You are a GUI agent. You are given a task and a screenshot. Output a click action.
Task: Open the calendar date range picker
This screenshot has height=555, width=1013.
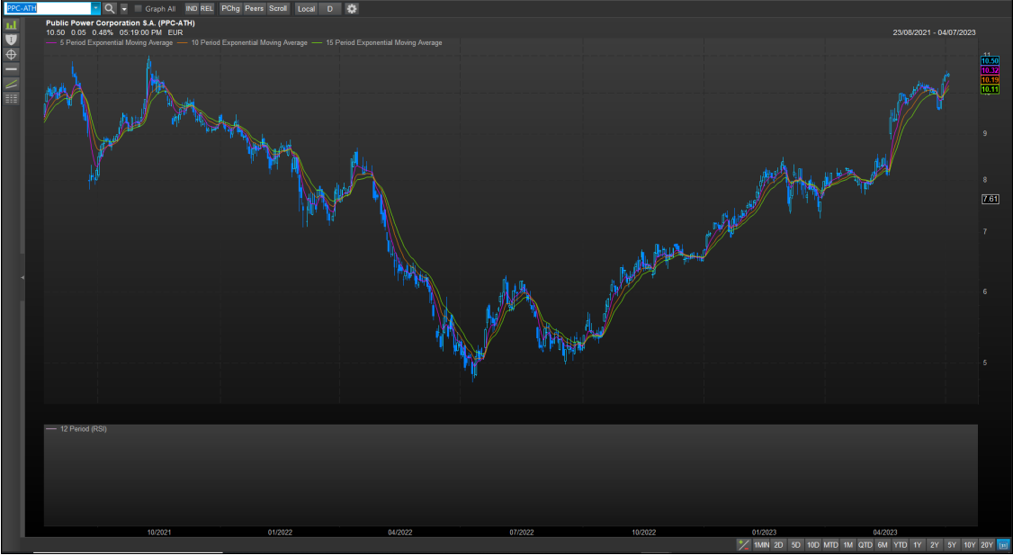pos(1003,545)
